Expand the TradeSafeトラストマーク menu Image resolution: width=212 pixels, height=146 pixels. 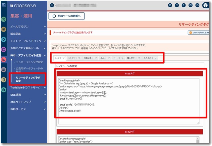pyautogui.click(x=28, y=88)
